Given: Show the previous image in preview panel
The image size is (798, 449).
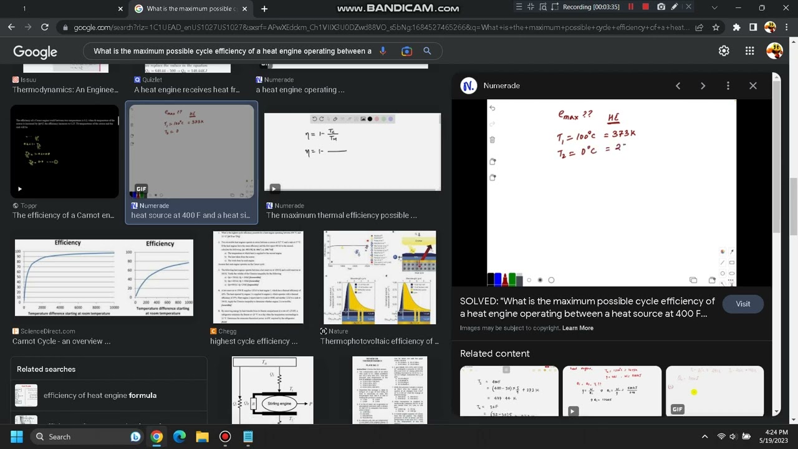Looking at the screenshot, I should point(678,86).
